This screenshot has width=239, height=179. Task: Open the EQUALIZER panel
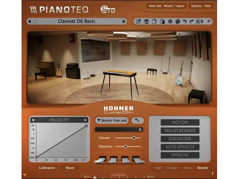point(180,139)
